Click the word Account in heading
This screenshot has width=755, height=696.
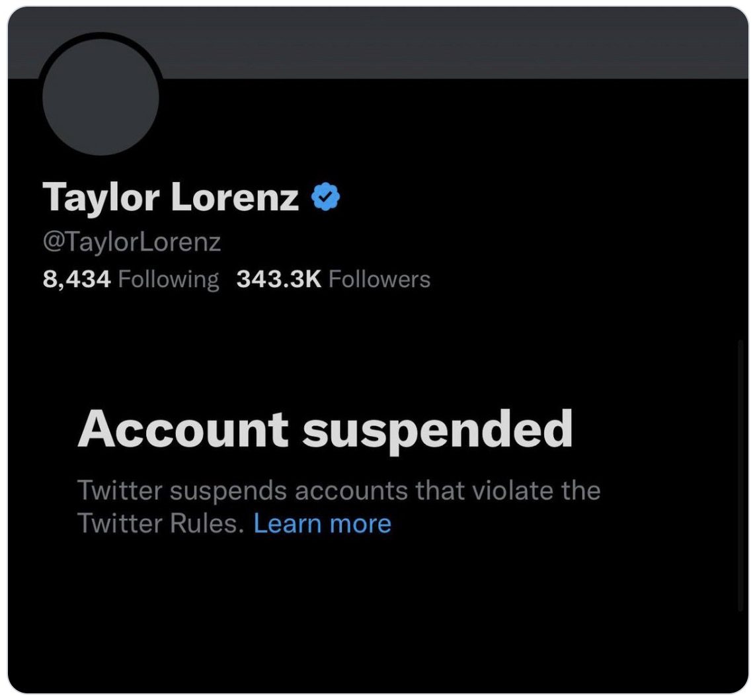tap(183, 429)
